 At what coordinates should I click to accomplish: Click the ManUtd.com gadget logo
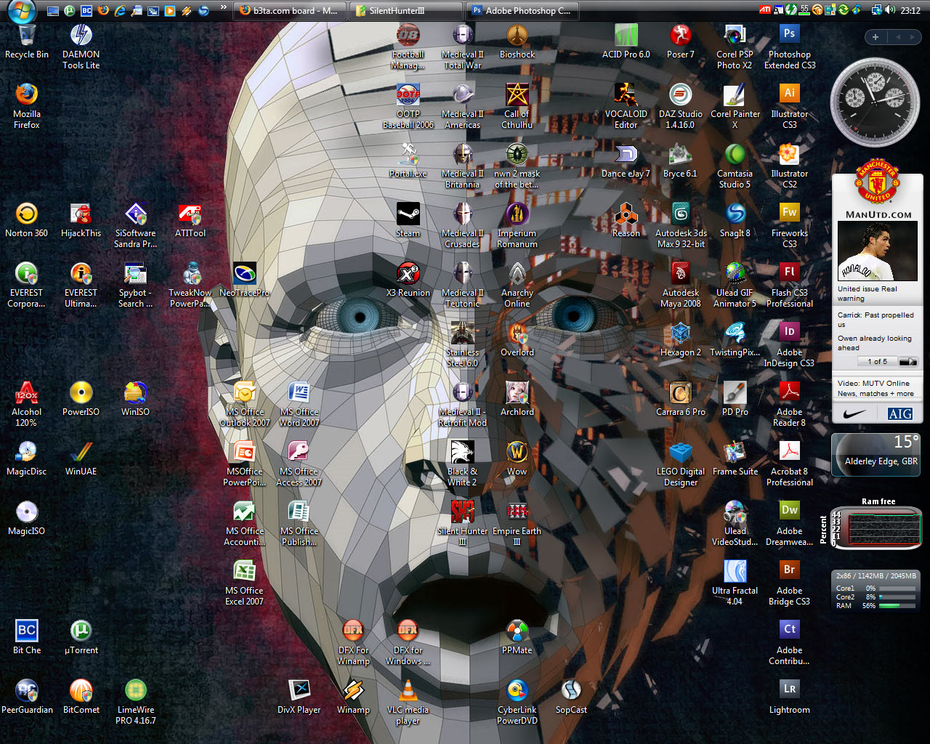pos(878,182)
